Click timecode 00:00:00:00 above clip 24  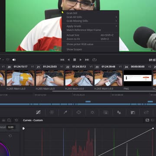click(x=138, y=67)
